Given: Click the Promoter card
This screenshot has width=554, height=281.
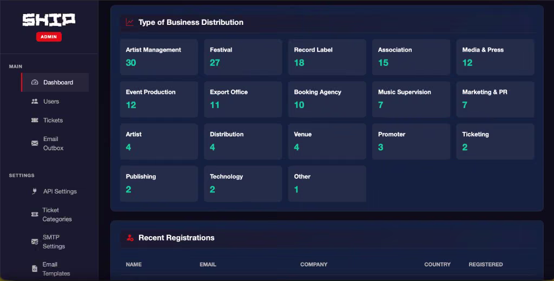Looking at the screenshot, I should 411,142.
